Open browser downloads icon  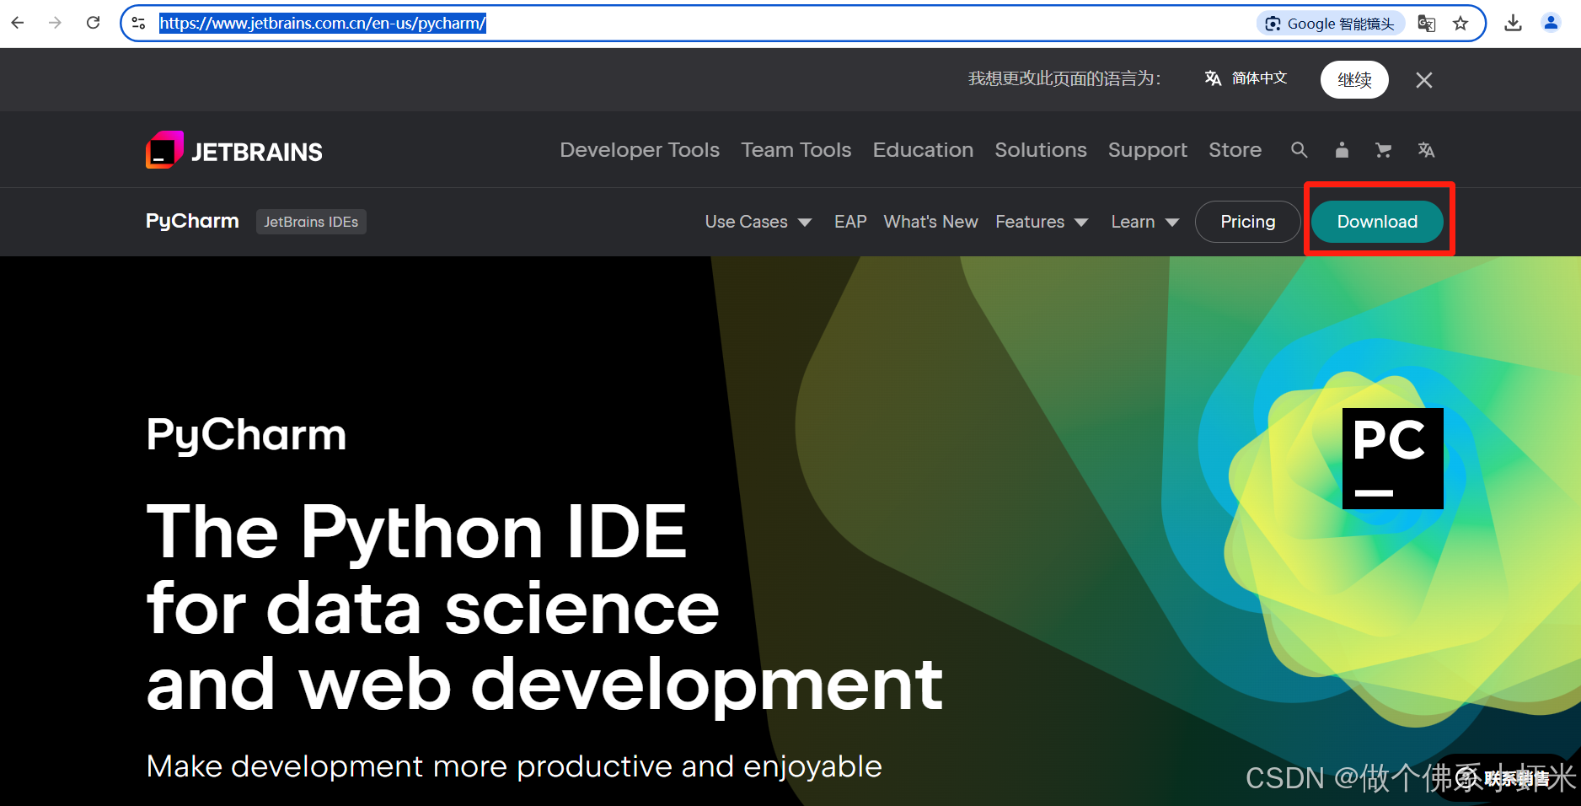tap(1514, 24)
